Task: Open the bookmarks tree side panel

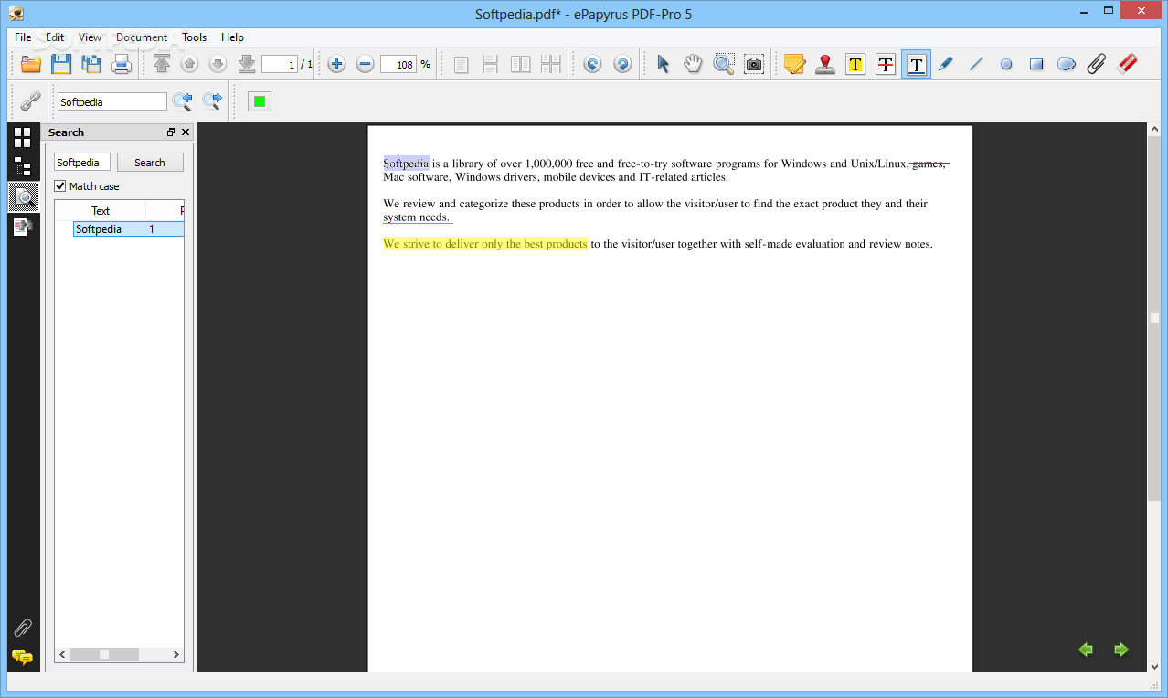Action: click(x=23, y=166)
